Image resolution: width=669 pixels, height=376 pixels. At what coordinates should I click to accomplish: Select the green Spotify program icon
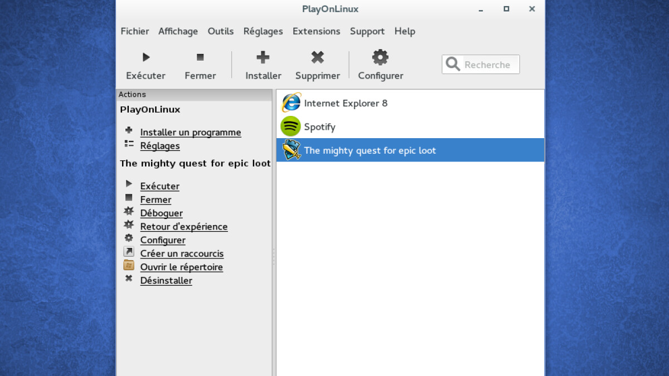pos(291,126)
